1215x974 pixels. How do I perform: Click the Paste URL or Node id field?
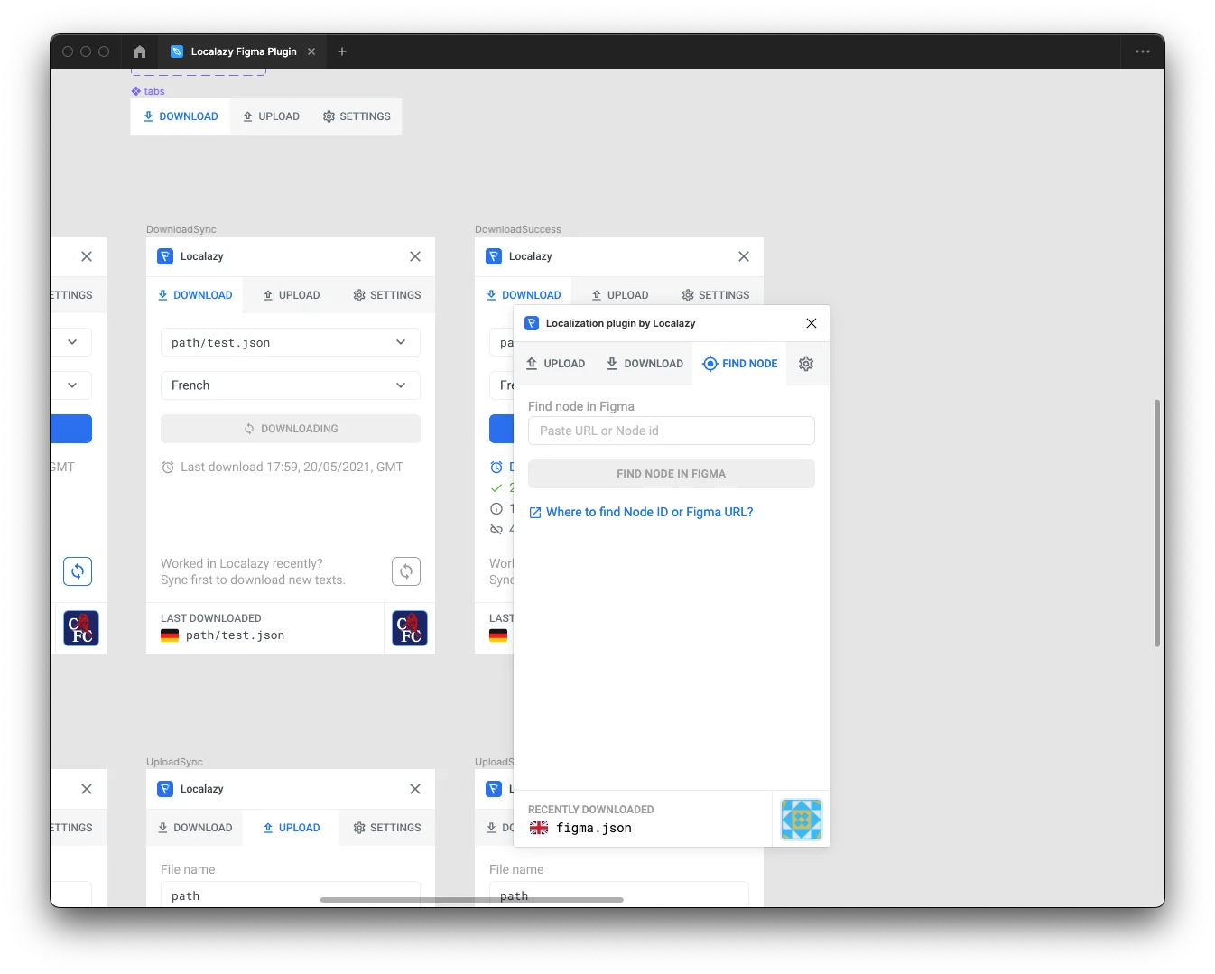671,431
